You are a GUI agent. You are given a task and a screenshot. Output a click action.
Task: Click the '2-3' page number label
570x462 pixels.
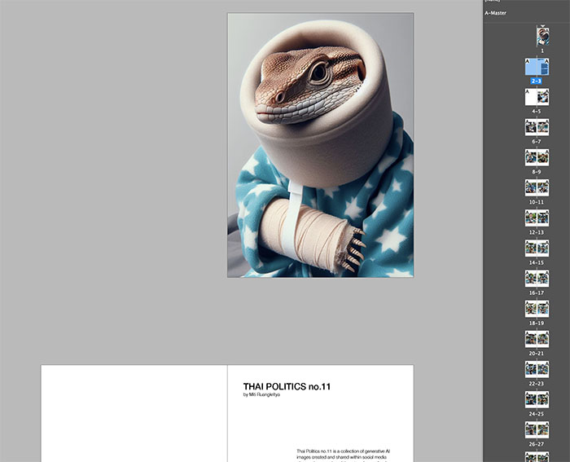536,81
